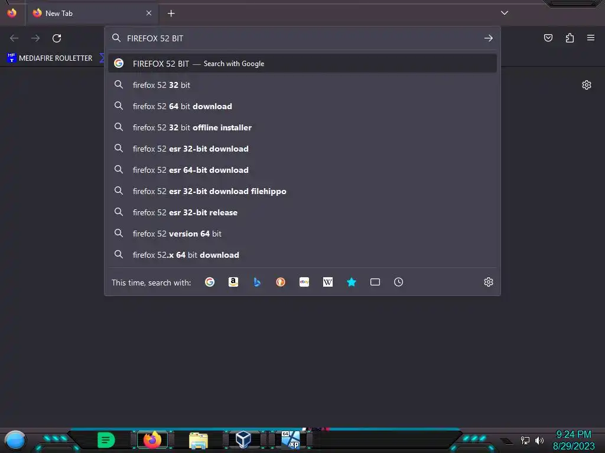
Task: Choose firefox 52 esr 32-bit release
Action: point(302,212)
